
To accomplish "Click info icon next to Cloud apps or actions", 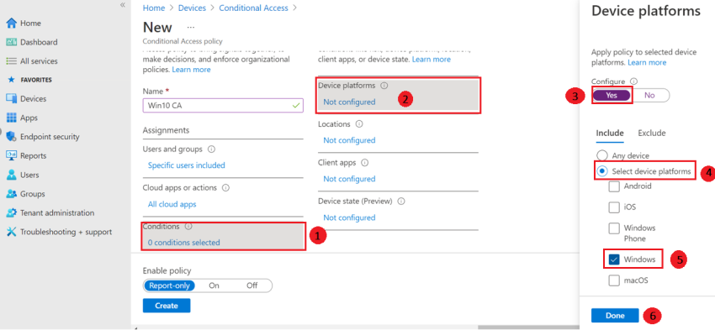I will 225,187.
